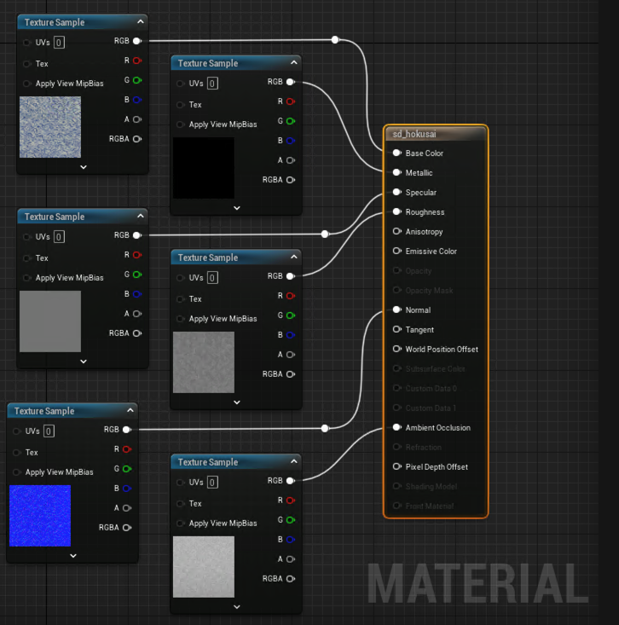Click the Normal input pin on sd_hokusai
The width and height of the screenshot is (619, 625).
[x=396, y=310]
